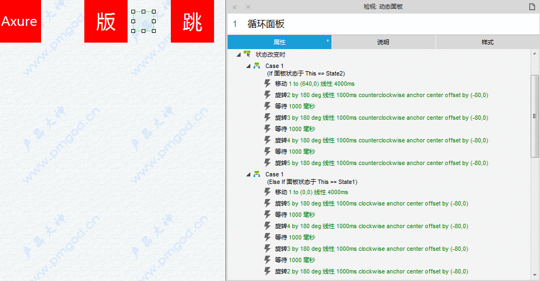Click lightning icon of 旋转5 clockwise action
This screenshot has height=281, width=540.
click(x=268, y=203)
